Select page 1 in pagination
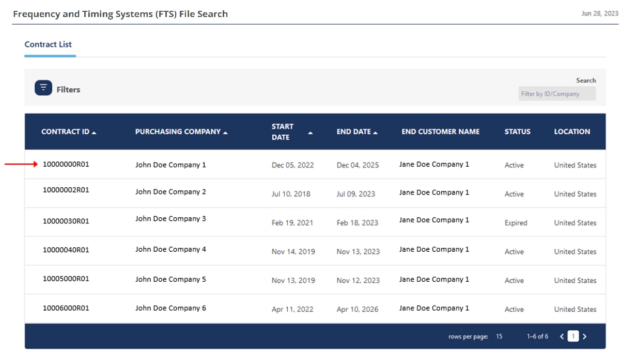The height and width of the screenshot is (355, 621). (x=573, y=336)
